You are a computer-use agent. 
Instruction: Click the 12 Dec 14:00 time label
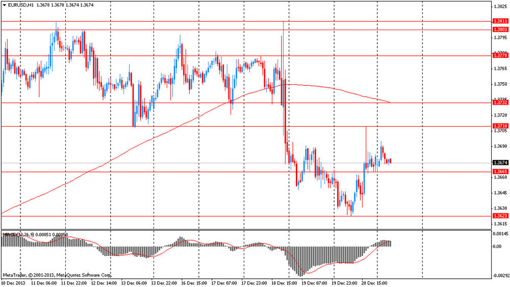click(x=104, y=283)
